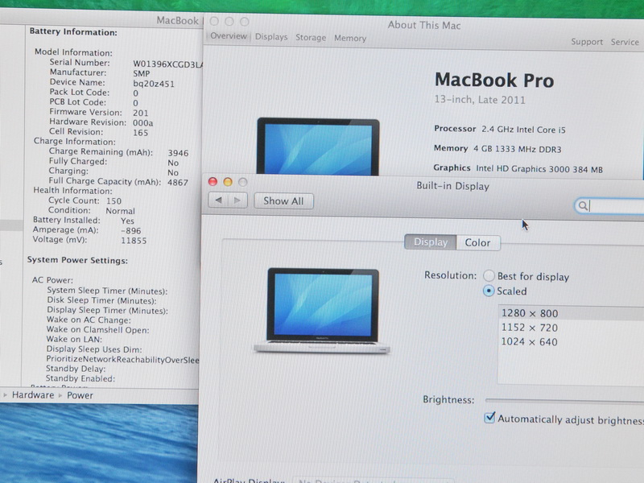Screen dimensions: 644x483
Task: Click the Battery Information heading
Action: [x=73, y=32]
